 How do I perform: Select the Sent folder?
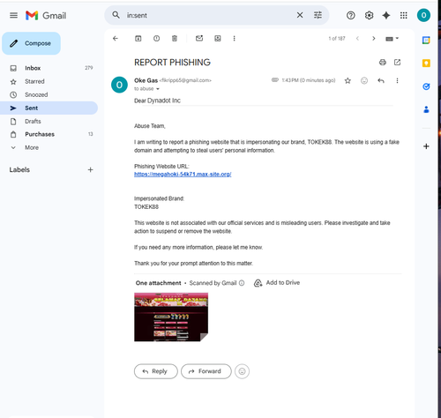click(x=49, y=108)
